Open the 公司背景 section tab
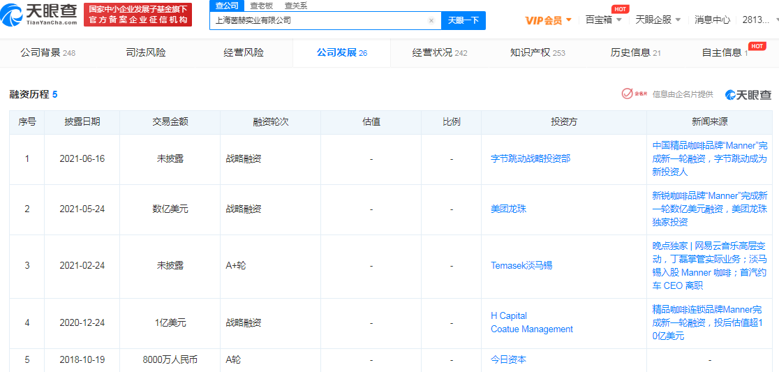Viewport: 779px width, 372px height. click(47, 52)
